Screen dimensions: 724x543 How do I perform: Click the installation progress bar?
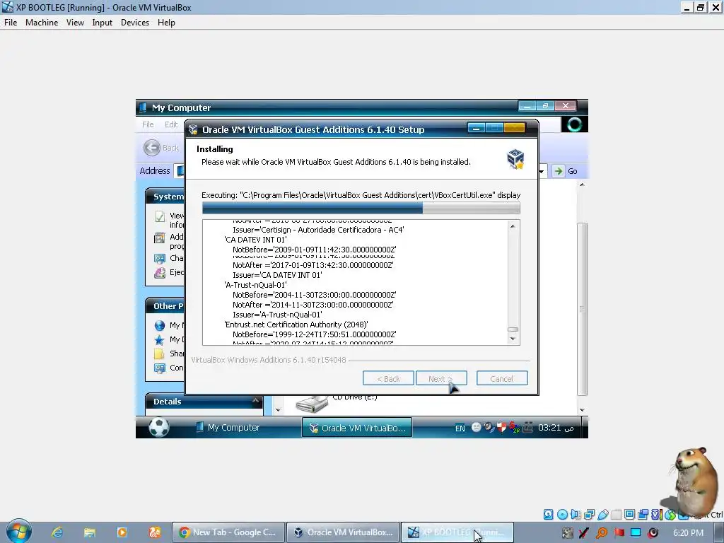pos(361,209)
